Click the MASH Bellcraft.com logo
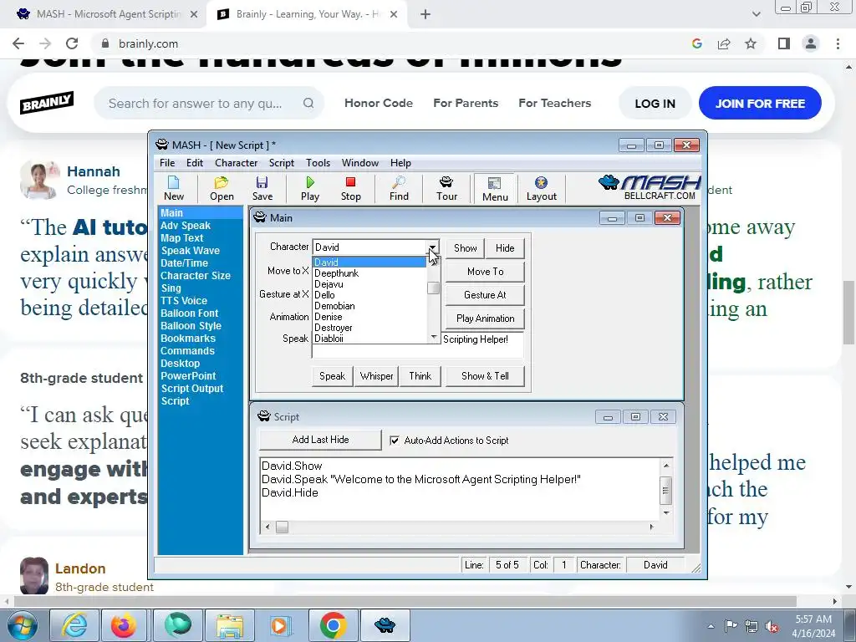 650,187
